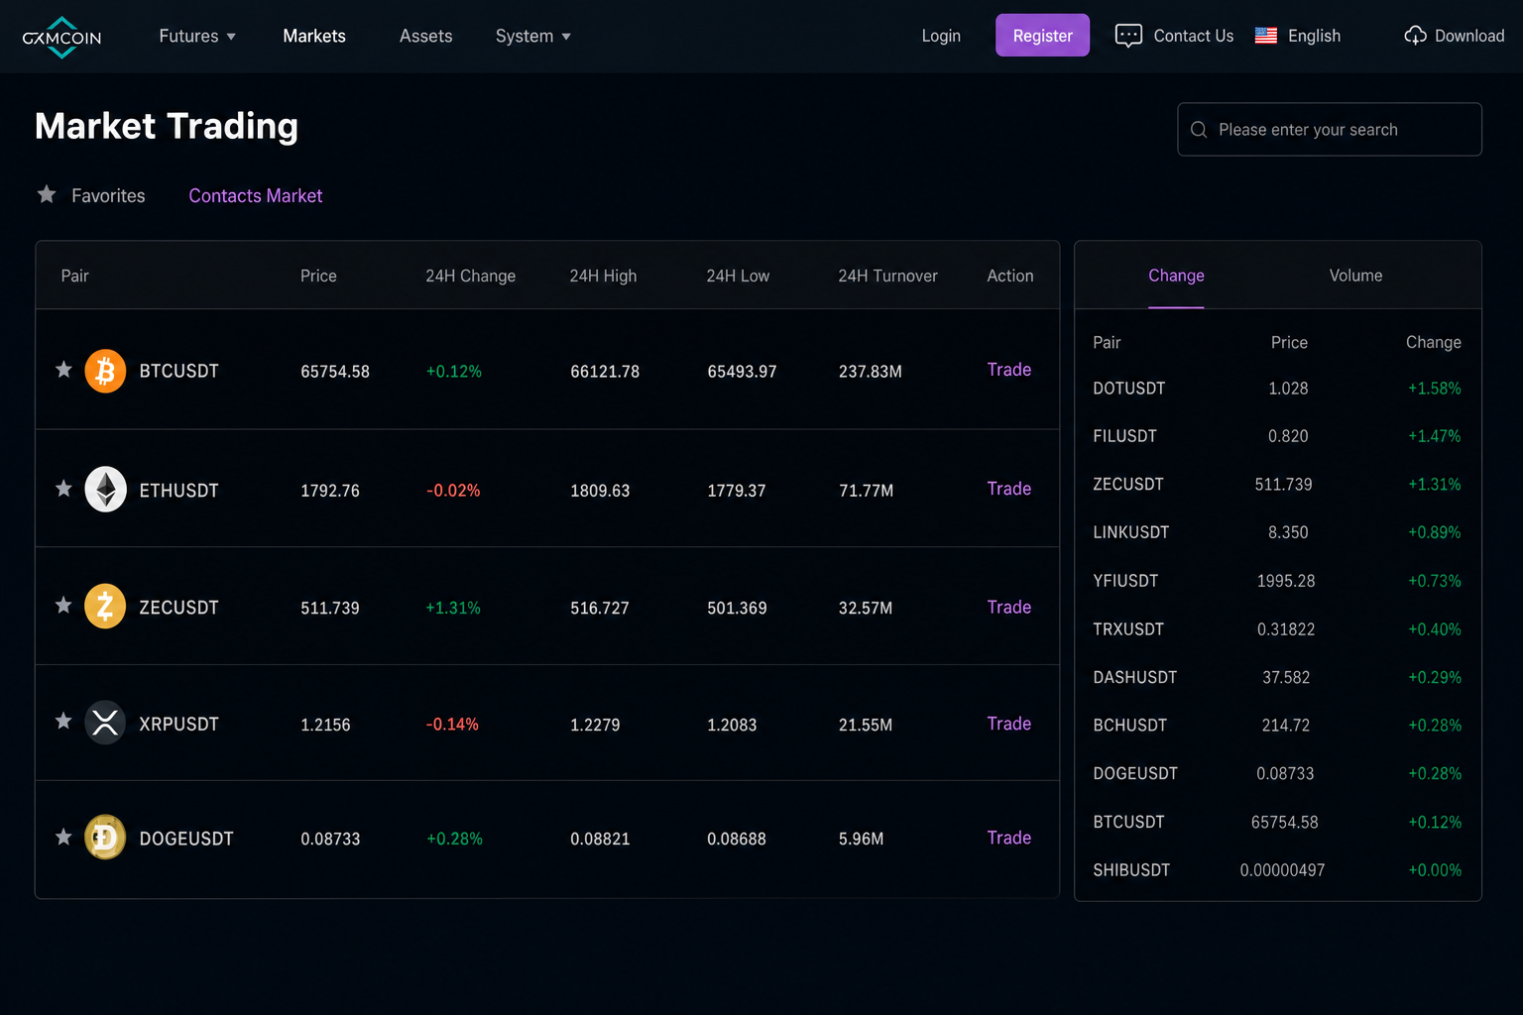Viewport: 1523px width, 1015px height.
Task: Expand the Futures dropdown menu
Action: pyautogui.click(x=197, y=36)
